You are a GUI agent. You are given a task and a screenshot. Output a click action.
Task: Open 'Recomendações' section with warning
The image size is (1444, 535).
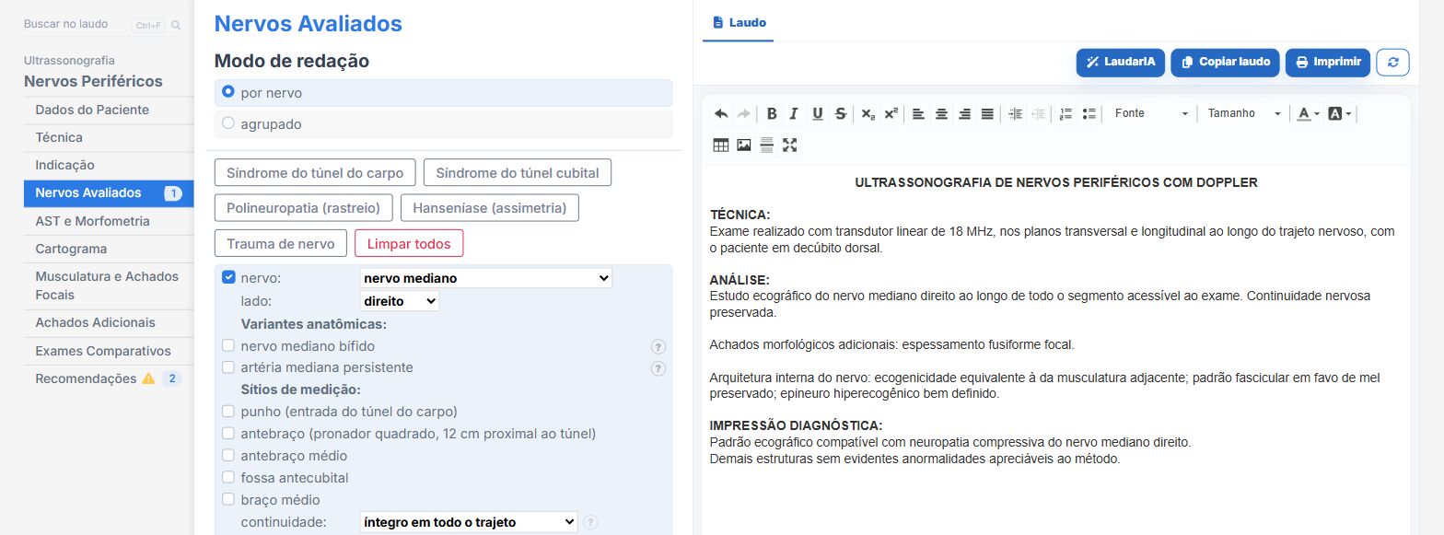[x=109, y=378]
